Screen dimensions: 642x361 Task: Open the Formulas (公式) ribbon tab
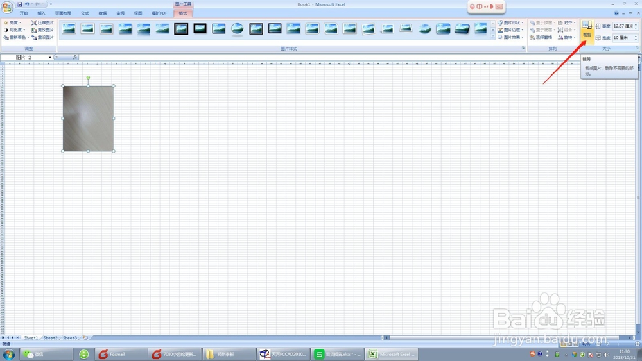(x=85, y=13)
